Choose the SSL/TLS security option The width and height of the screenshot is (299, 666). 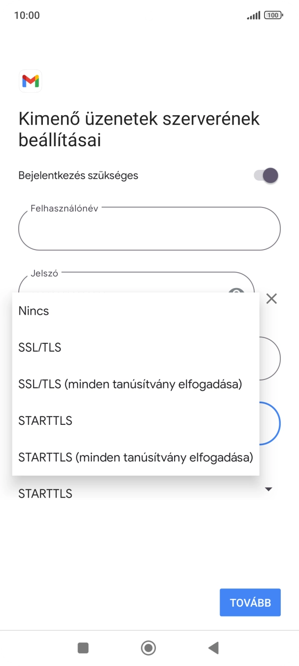39,347
